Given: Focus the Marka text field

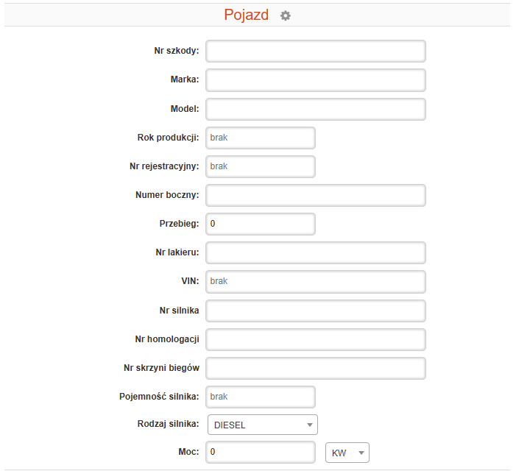Looking at the screenshot, I should click(x=315, y=79).
